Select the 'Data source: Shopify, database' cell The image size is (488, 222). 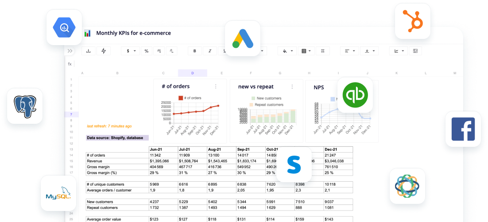click(x=117, y=138)
